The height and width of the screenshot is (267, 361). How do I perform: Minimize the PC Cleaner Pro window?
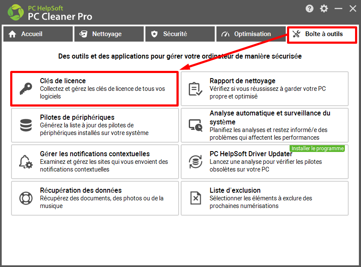coord(338,9)
